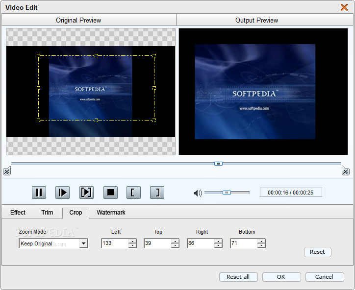Decrease the Right crop value
The image size is (355, 290).
click(218, 245)
